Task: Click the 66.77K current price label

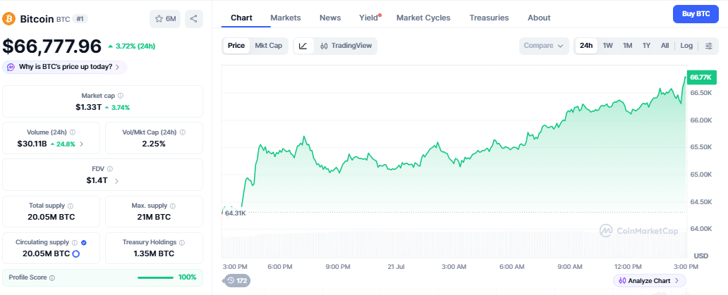Action: 701,77
